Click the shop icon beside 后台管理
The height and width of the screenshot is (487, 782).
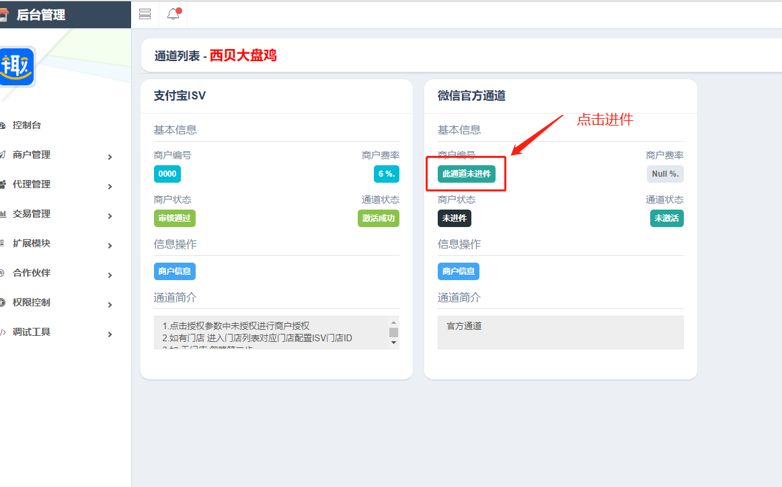(4, 15)
